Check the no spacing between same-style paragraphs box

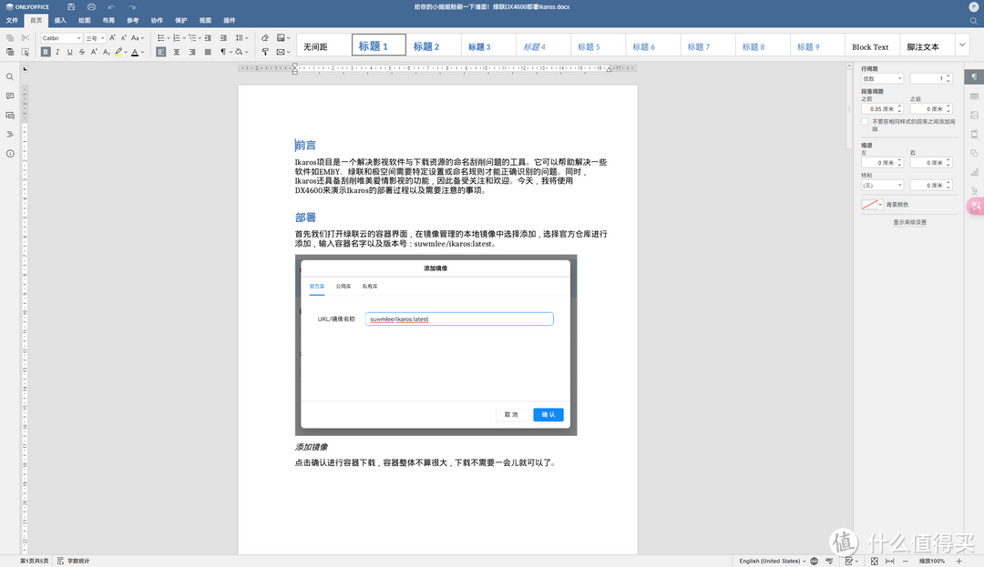[x=866, y=121]
